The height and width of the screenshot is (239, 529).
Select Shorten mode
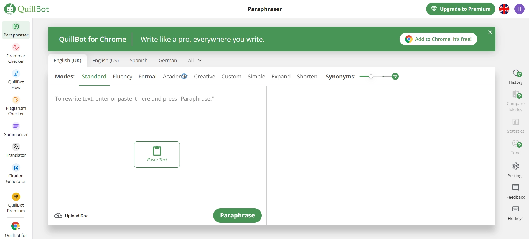[x=307, y=77]
